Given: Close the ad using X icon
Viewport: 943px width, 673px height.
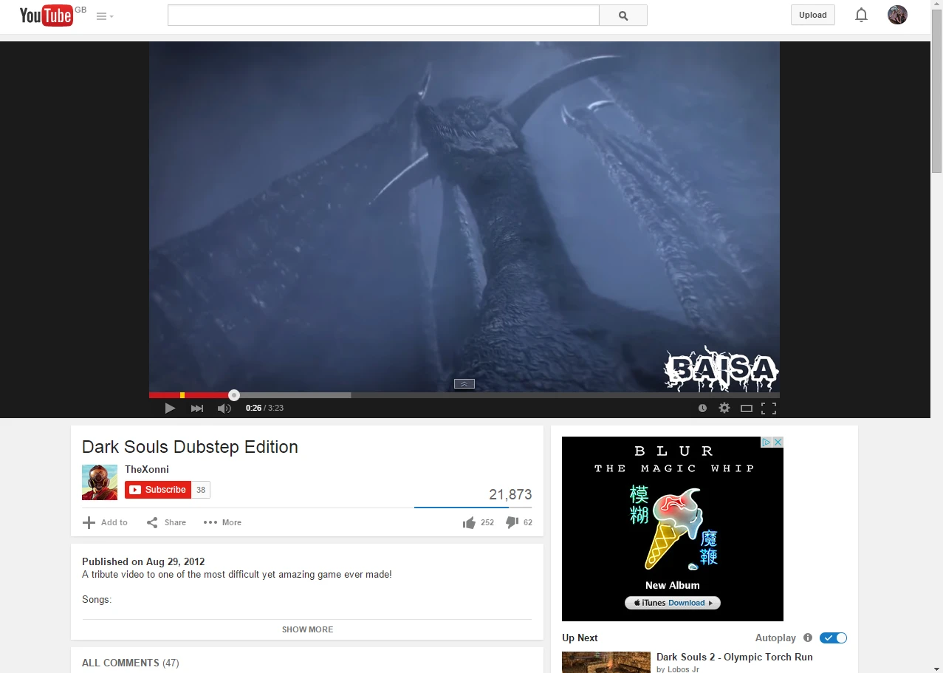Looking at the screenshot, I should pyautogui.click(x=778, y=442).
